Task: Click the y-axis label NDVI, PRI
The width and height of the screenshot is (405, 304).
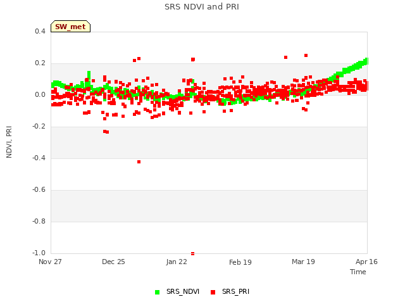Action: (x=9, y=142)
